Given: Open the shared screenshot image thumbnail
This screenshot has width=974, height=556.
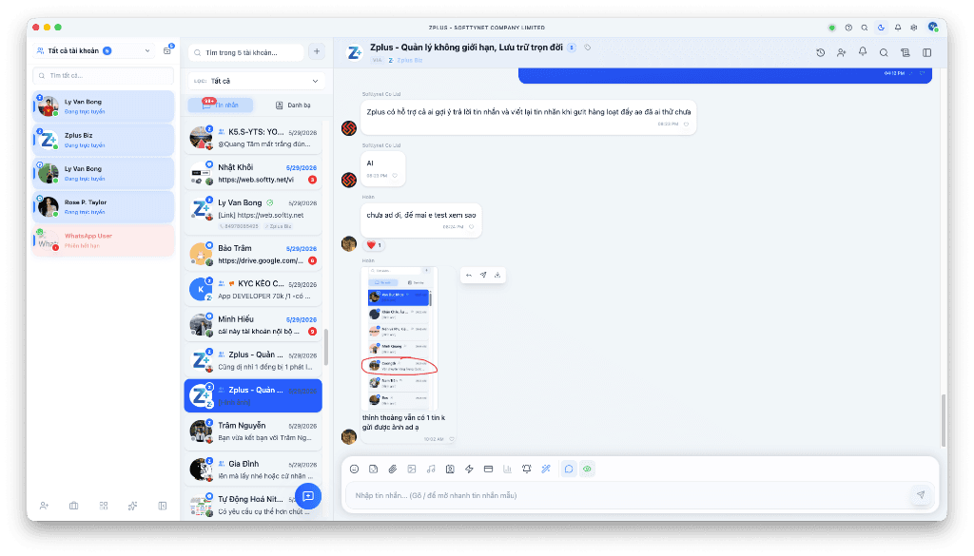Looking at the screenshot, I should click(399, 338).
